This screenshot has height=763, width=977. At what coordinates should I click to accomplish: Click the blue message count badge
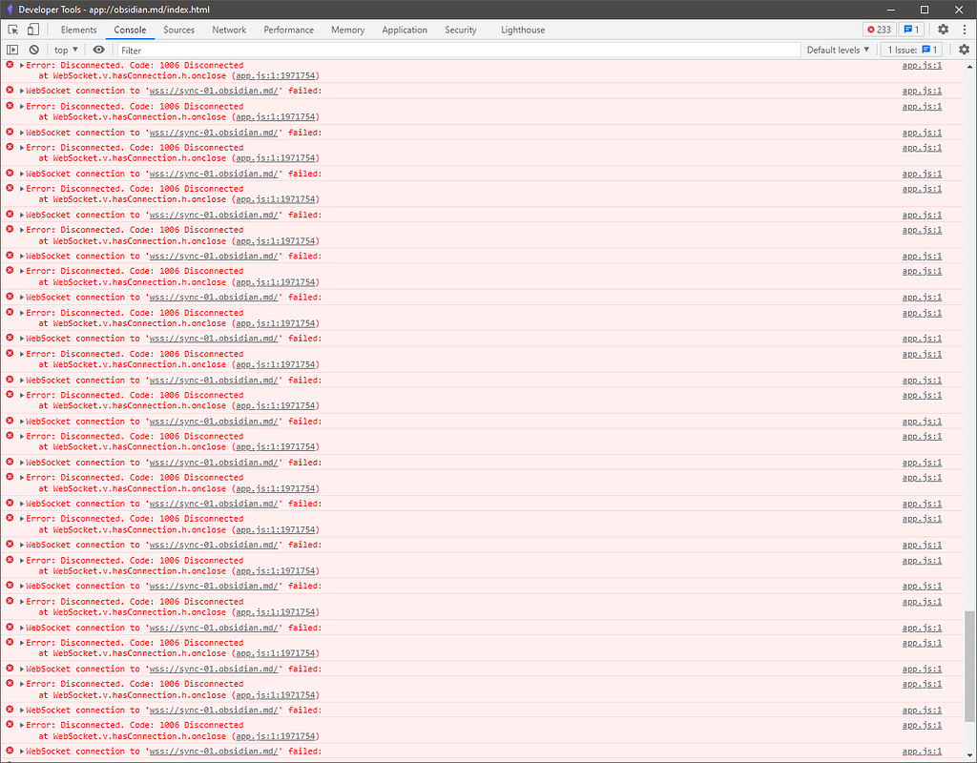click(911, 30)
